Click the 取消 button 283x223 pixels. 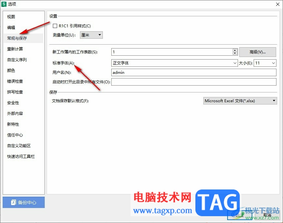267,215
